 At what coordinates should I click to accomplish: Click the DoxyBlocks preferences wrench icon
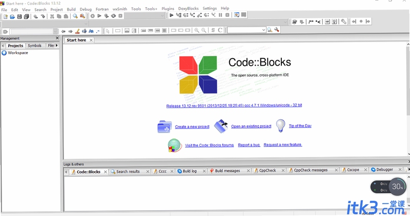pyautogui.click(x=343, y=21)
